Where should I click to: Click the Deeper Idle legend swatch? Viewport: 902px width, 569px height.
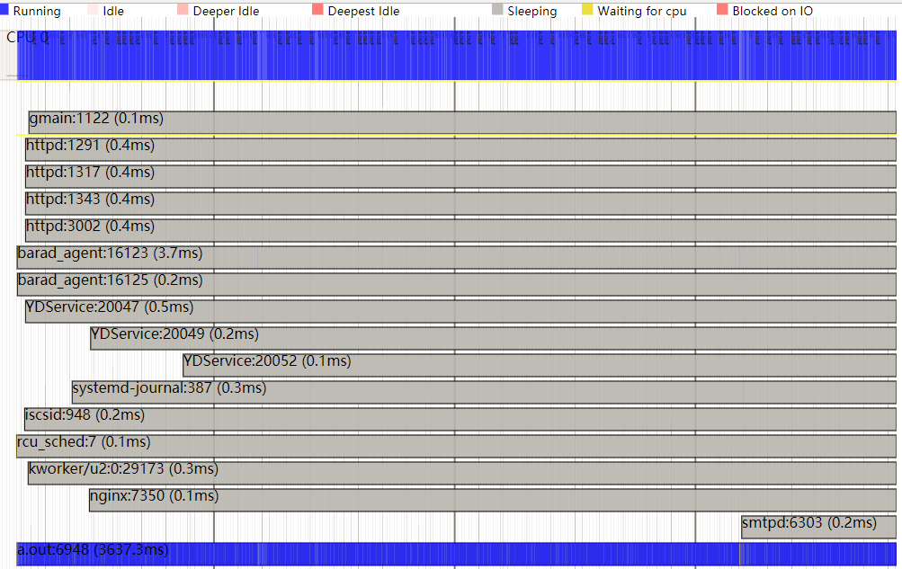coord(183,11)
